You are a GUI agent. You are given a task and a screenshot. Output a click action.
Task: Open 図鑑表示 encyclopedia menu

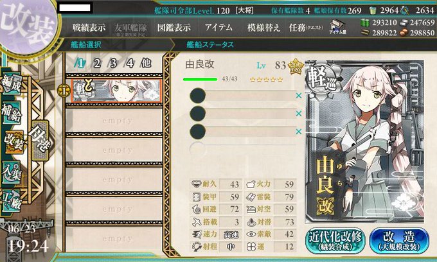174,28
